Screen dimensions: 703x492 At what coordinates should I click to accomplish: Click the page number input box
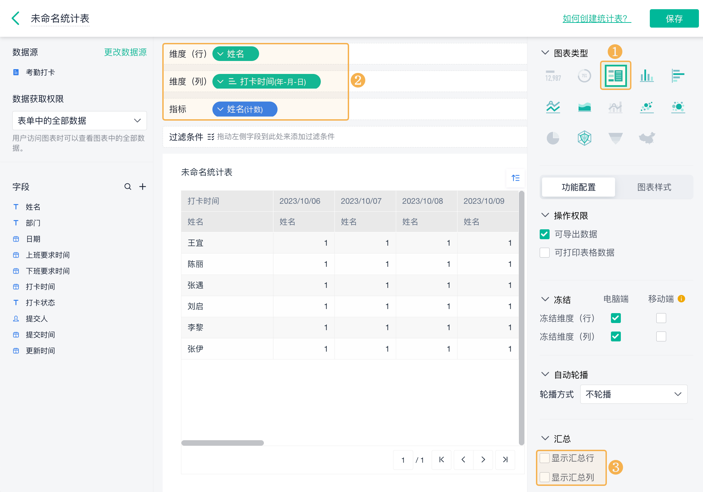[x=403, y=460]
